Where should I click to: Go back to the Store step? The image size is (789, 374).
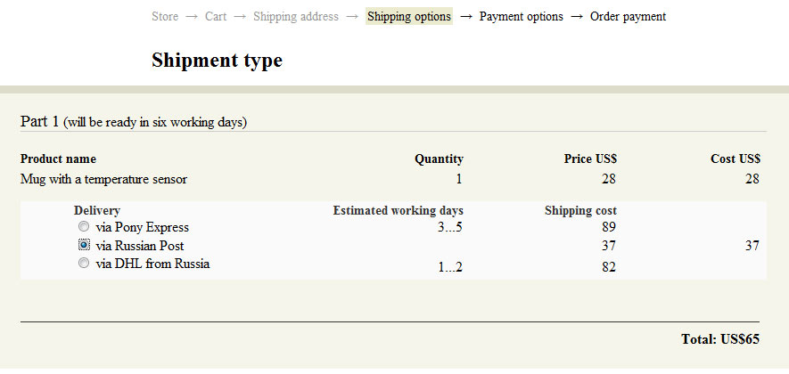(165, 16)
